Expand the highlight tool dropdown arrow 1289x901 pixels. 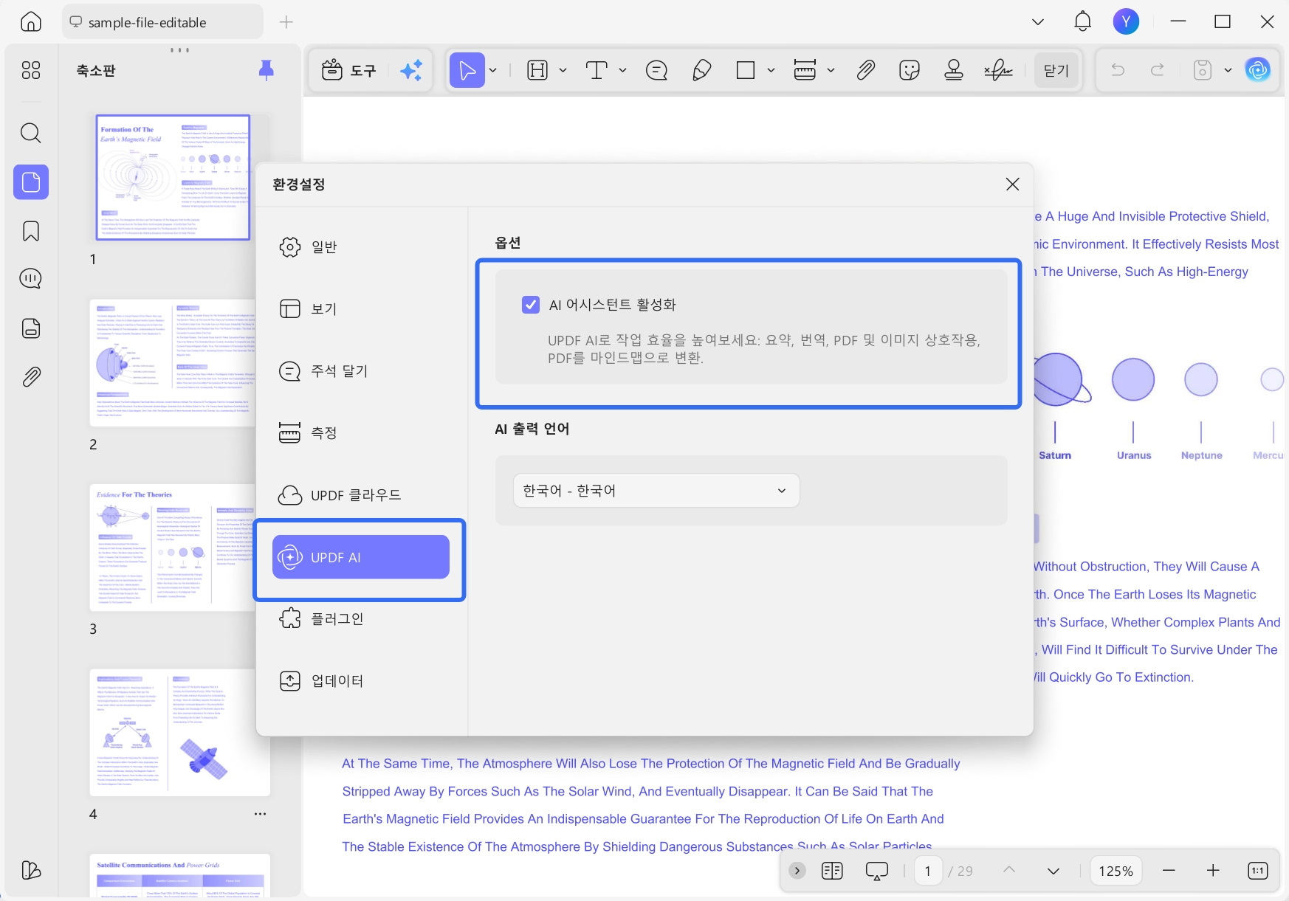[x=563, y=70]
